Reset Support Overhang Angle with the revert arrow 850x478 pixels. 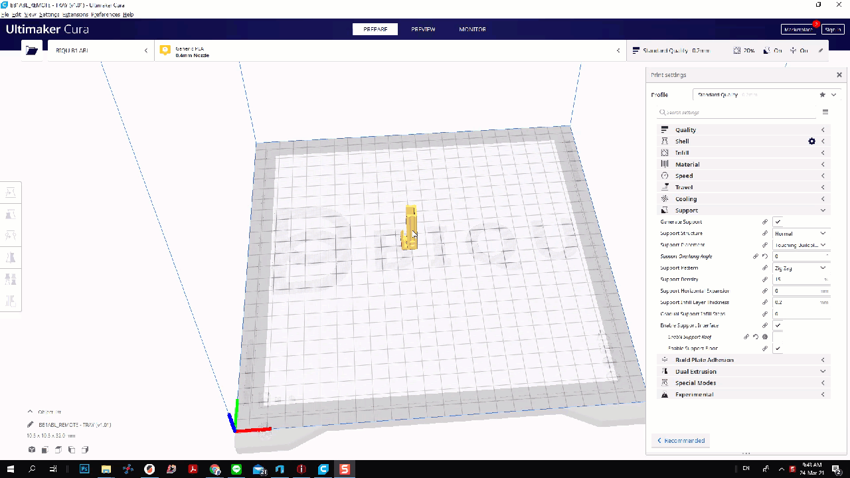pyautogui.click(x=765, y=256)
